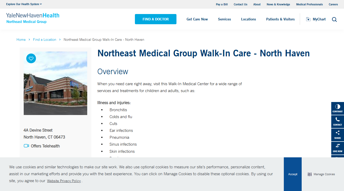This screenshot has height=191, width=344.
Task: Click the 'Colds and flu' list item
Action: coord(121,117)
